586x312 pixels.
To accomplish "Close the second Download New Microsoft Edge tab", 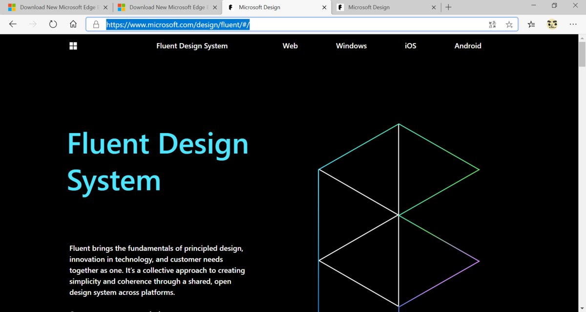I will click(215, 7).
